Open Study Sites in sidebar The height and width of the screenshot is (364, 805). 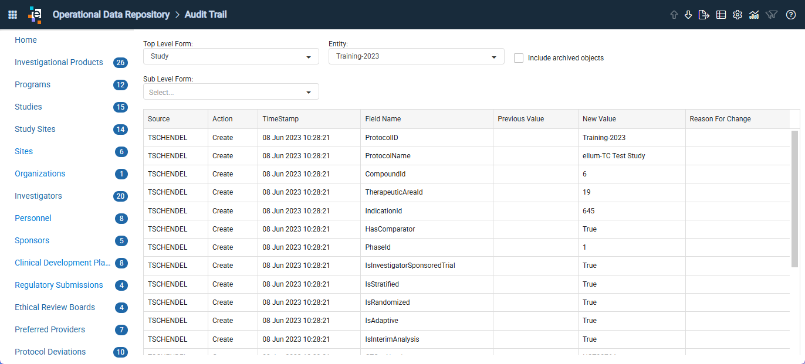(35, 129)
